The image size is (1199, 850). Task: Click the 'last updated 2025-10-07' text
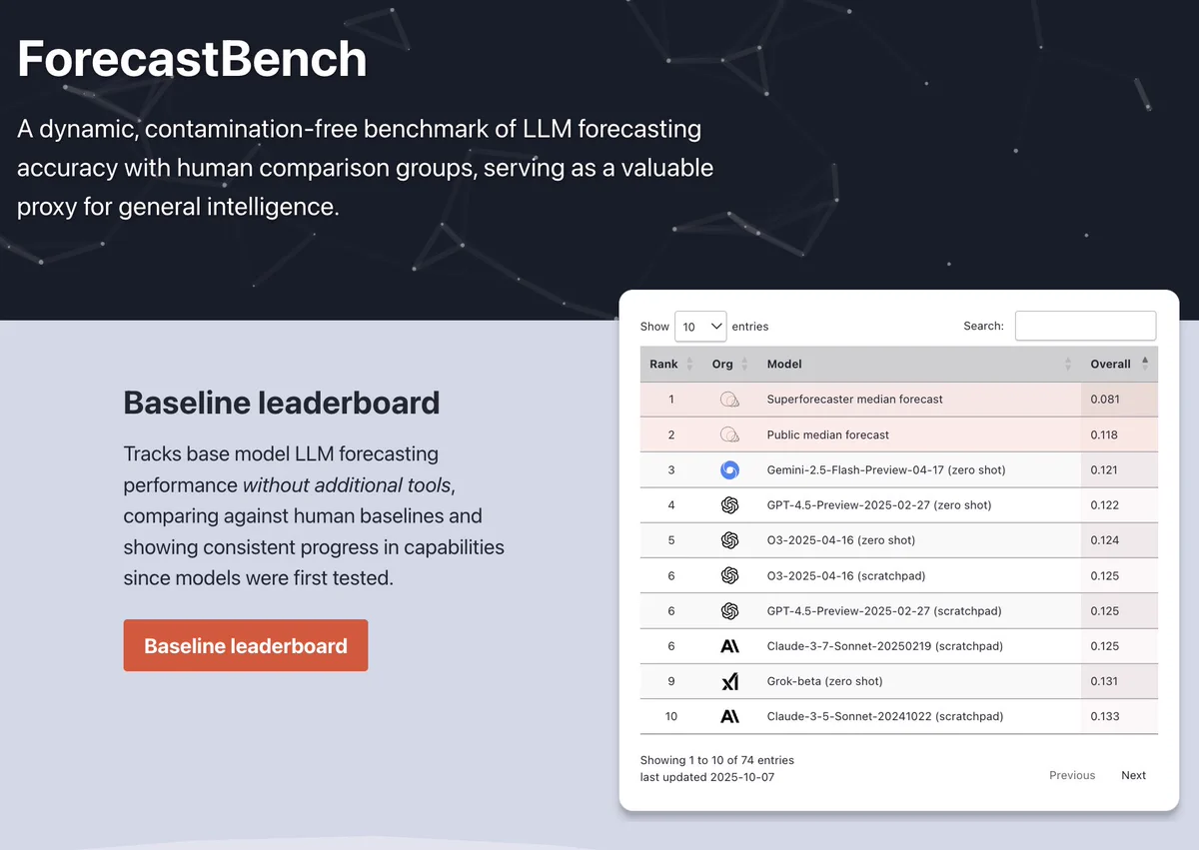pos(707,777)
